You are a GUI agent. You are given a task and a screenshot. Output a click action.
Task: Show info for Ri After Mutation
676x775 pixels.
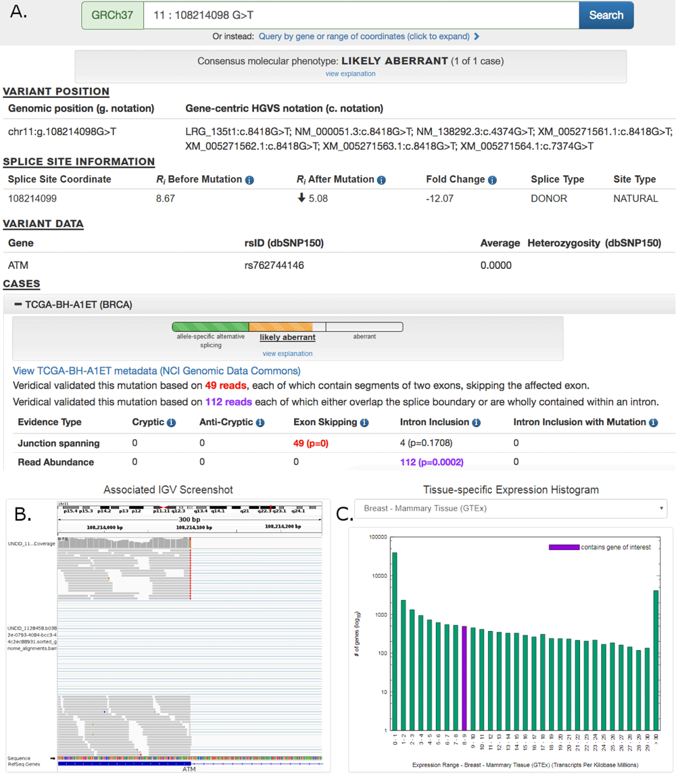point(381,180)
